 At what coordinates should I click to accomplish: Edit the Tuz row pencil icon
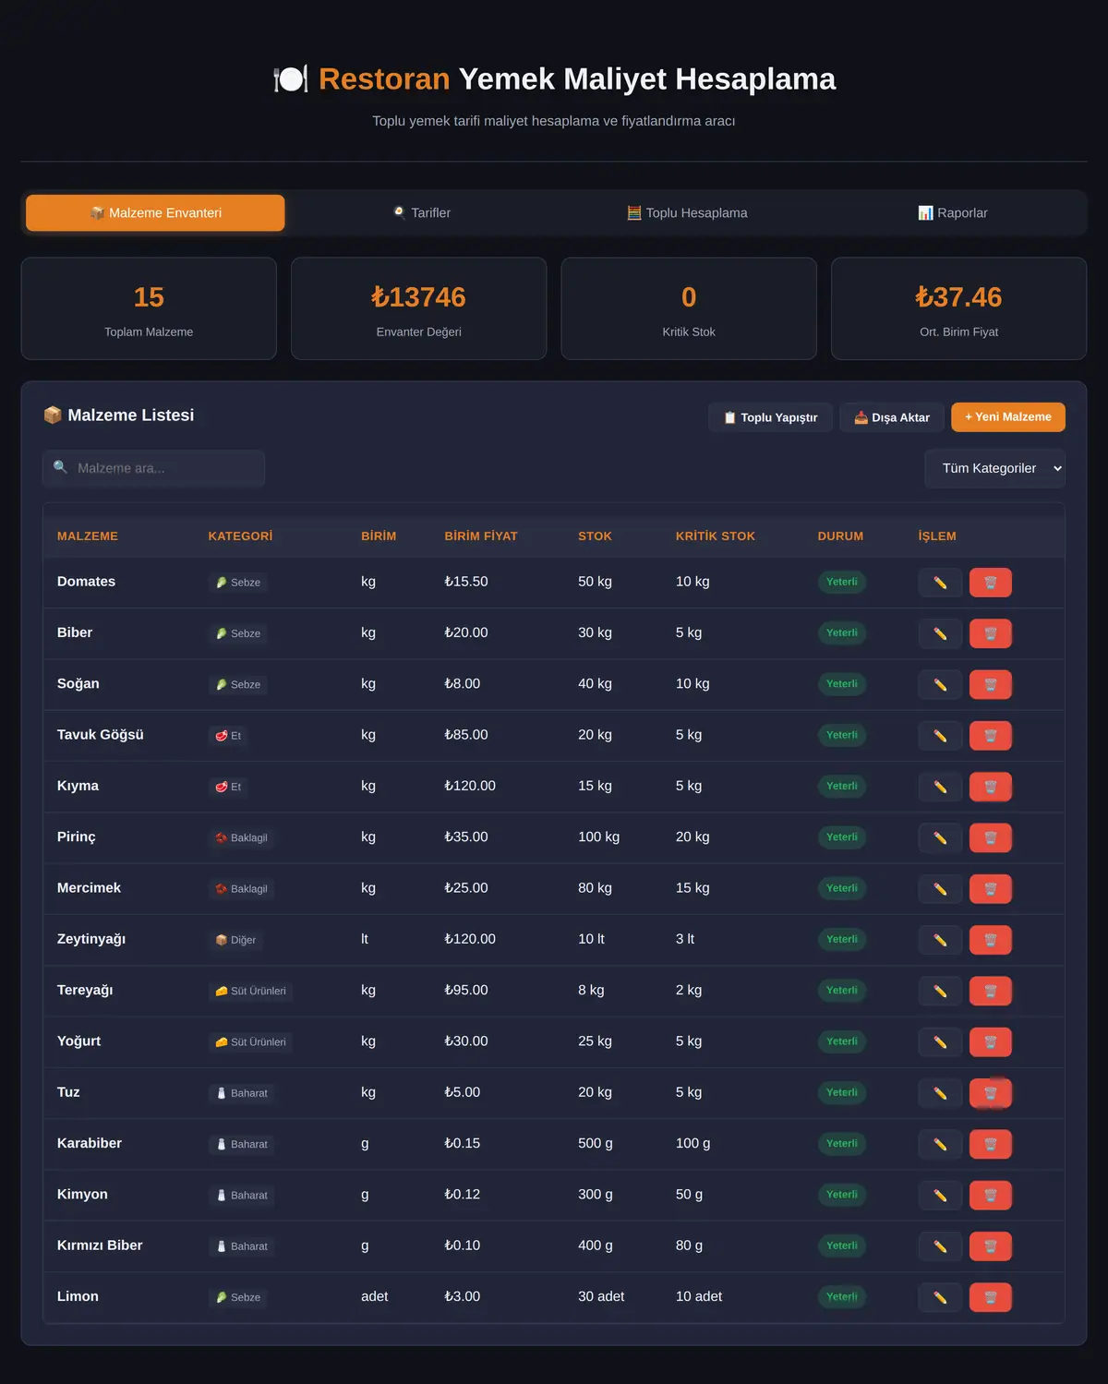[x=940, y=1093]
